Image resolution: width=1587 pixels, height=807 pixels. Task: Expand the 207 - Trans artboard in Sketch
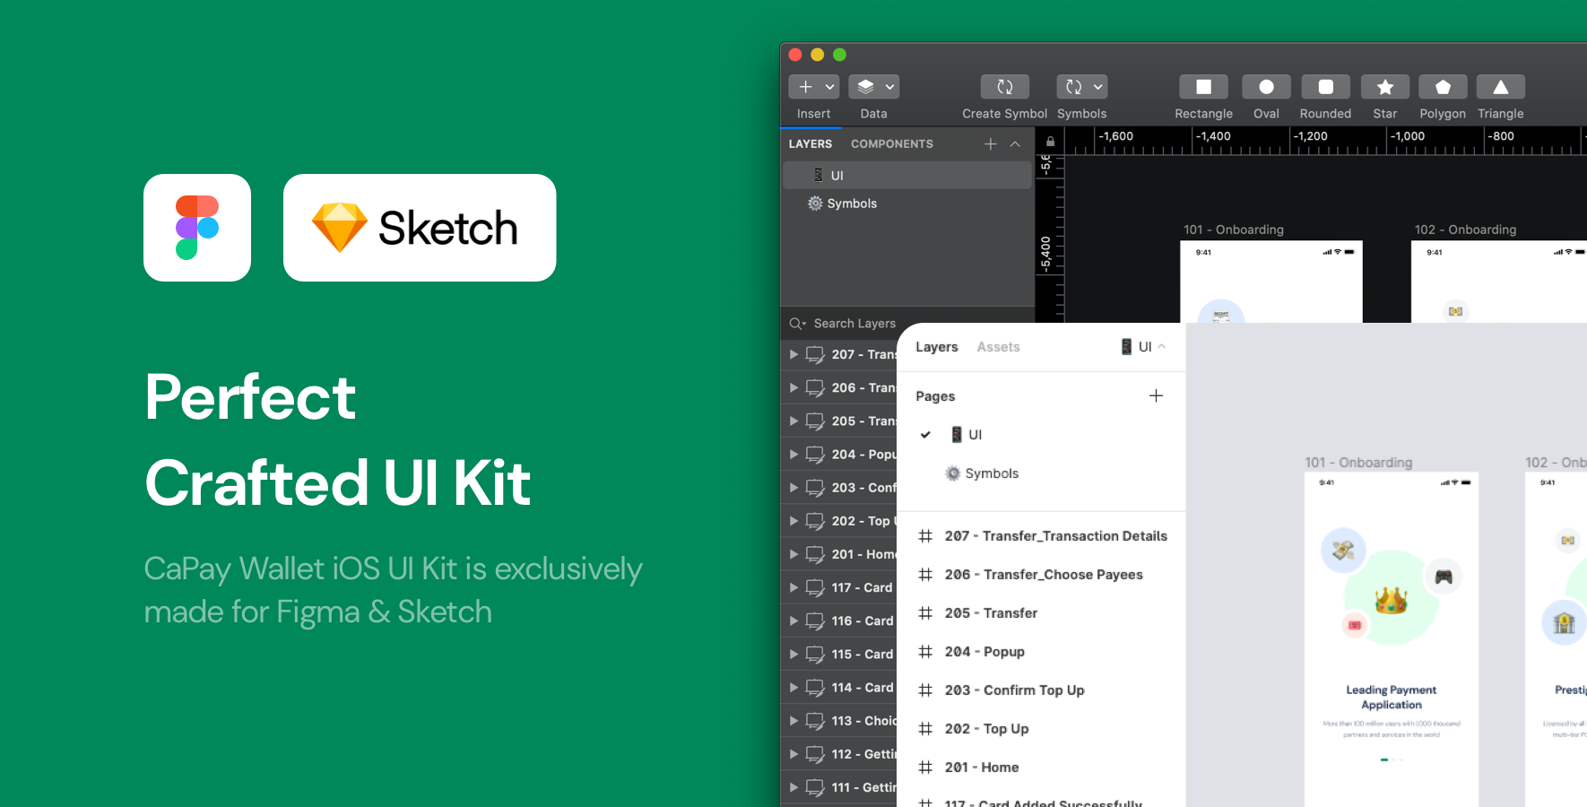coord(793,355)
